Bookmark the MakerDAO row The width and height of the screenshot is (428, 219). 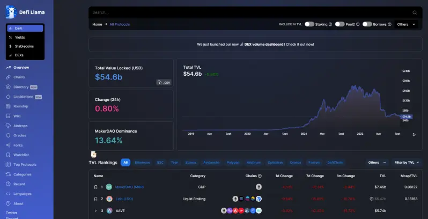96,187
